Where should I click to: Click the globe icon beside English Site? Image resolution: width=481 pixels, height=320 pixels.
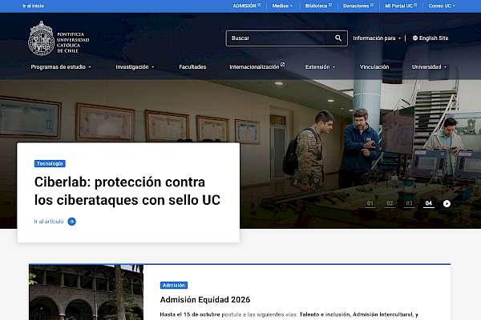point(415,38)
